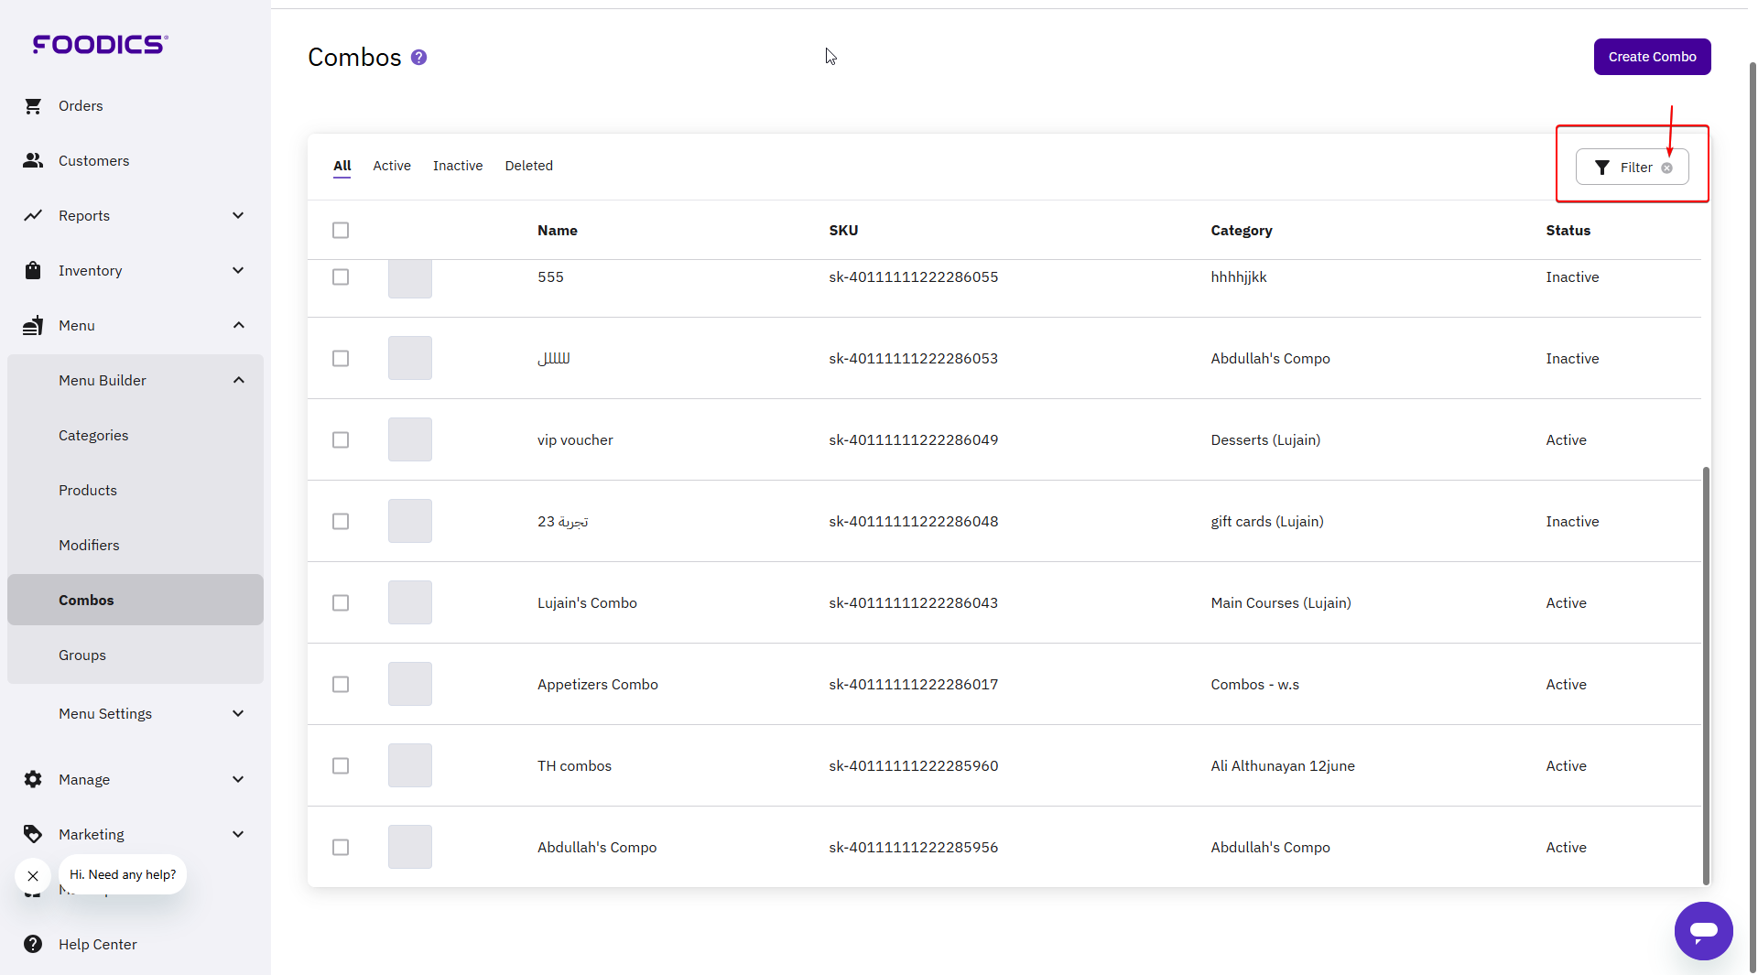Open Lujain's Combo entry

click(587, 603)
